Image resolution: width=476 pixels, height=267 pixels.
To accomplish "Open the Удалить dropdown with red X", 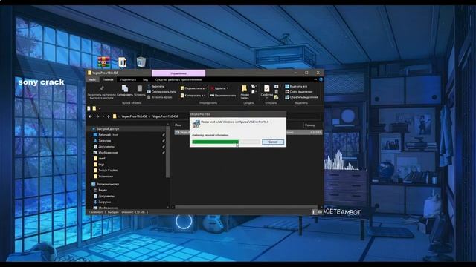I will [x=219, y=88].
